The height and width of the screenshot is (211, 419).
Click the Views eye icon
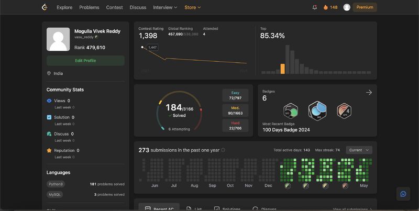pos(49,101)
